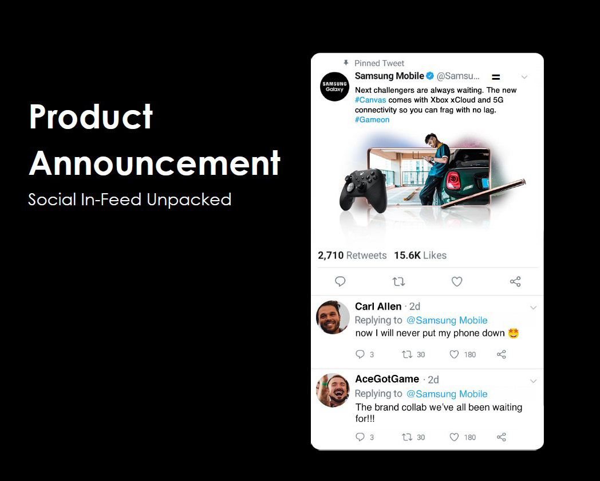600x481 pixels.
Task: Open the #Gameon hashtag link
Action: (x=372, y=120)
